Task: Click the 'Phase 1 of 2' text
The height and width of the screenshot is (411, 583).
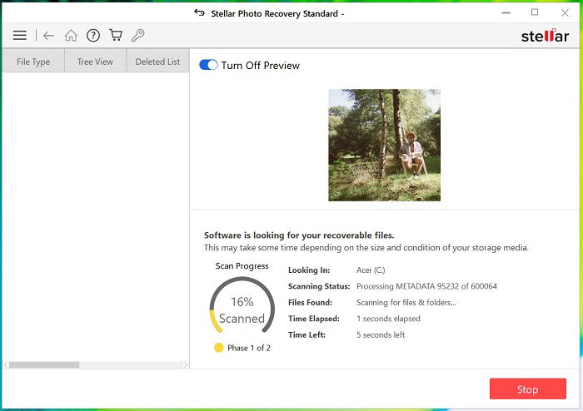Action: [249, 348]
